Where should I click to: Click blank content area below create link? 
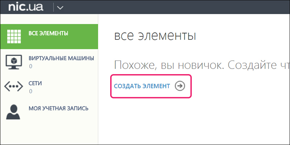(x=192, y=123)
